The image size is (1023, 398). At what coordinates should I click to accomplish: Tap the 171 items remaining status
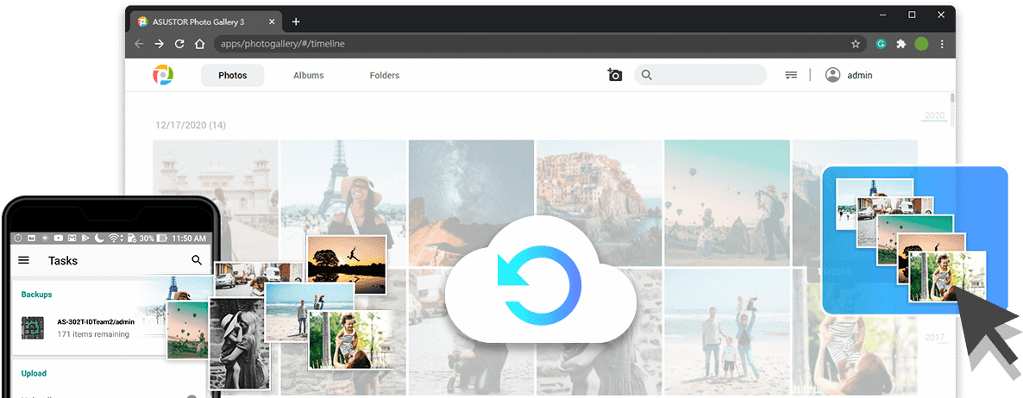(x=92, y=334)
